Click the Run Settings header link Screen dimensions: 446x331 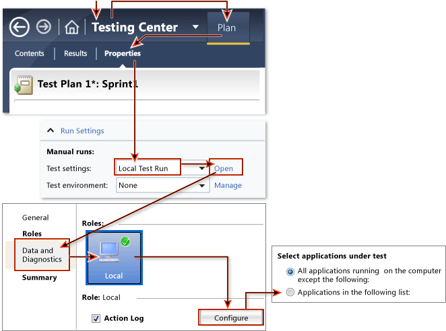click(x=82, y=131)
